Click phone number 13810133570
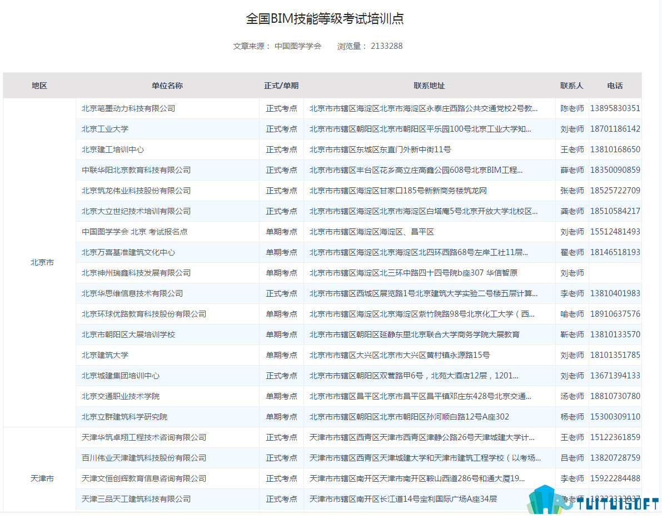Viewport: 662px width, 519px height. pos(615,335)
